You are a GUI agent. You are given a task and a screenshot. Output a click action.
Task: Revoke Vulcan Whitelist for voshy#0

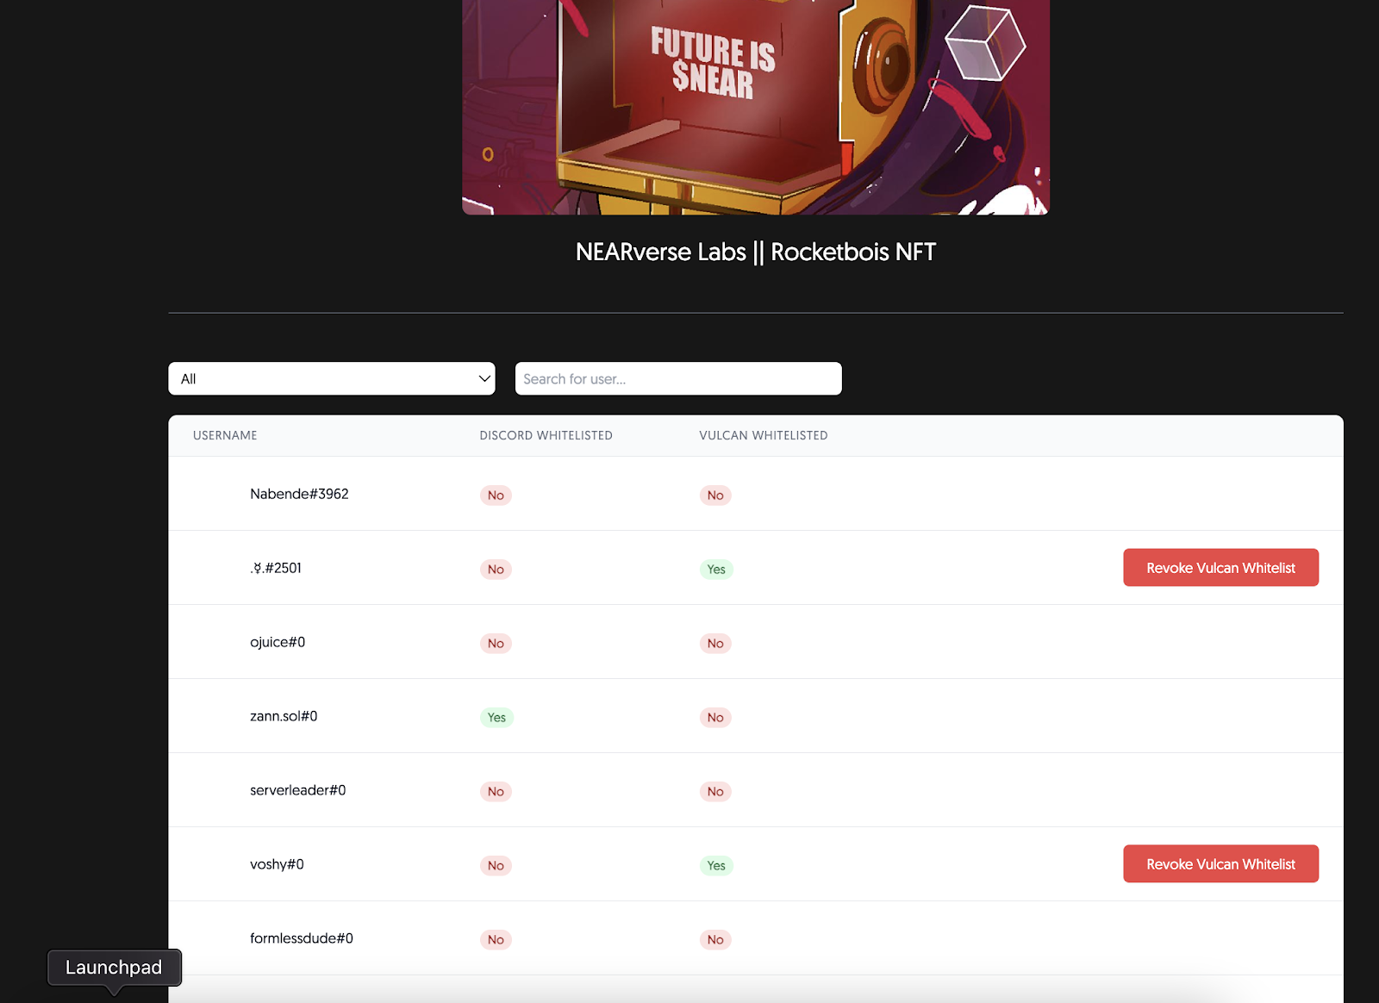click(1220, 864)
